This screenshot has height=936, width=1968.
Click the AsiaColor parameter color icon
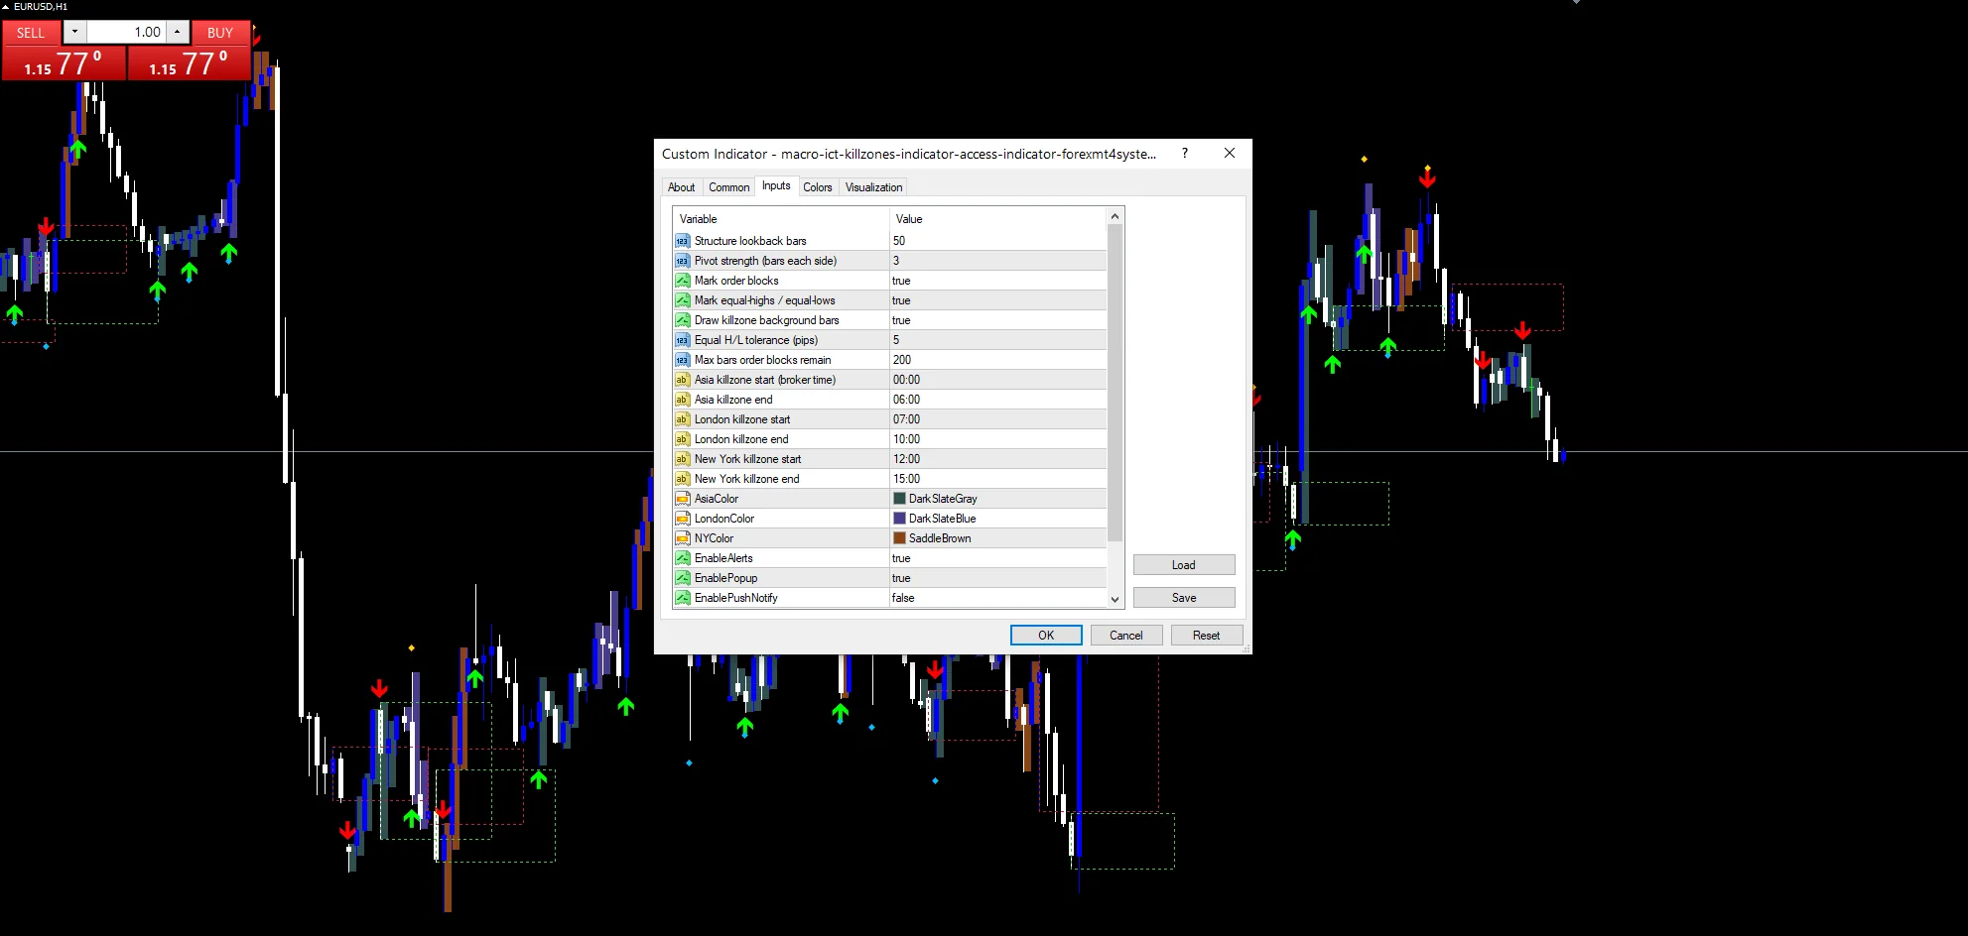pyautogui.click(x=682, y=499)
